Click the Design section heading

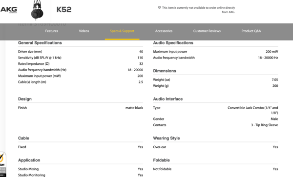pyautogui.click(x=25, y=99)
